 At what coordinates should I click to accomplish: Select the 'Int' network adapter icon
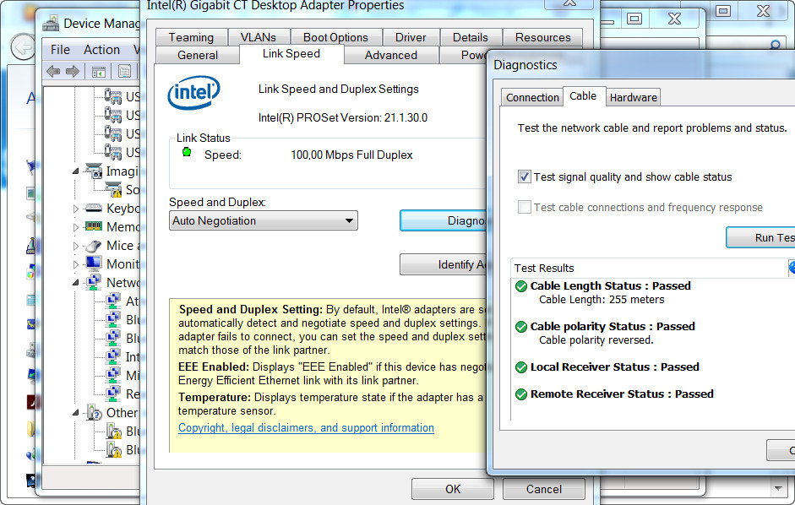[113, 357]
